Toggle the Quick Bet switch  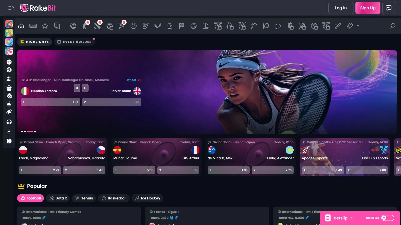(x=387, y=218)
